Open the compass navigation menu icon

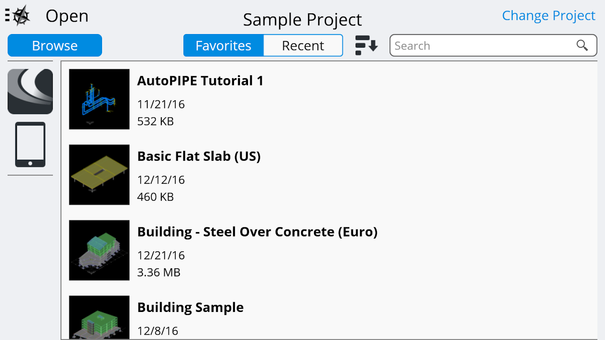pos(18,16)
